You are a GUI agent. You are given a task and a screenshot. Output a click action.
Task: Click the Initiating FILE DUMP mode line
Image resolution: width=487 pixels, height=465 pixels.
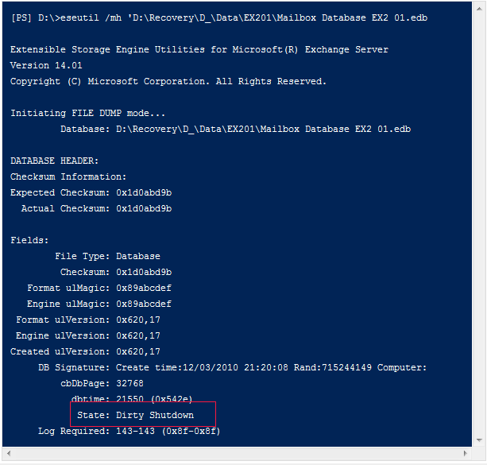pyautogui.click(x=87, y=113)
